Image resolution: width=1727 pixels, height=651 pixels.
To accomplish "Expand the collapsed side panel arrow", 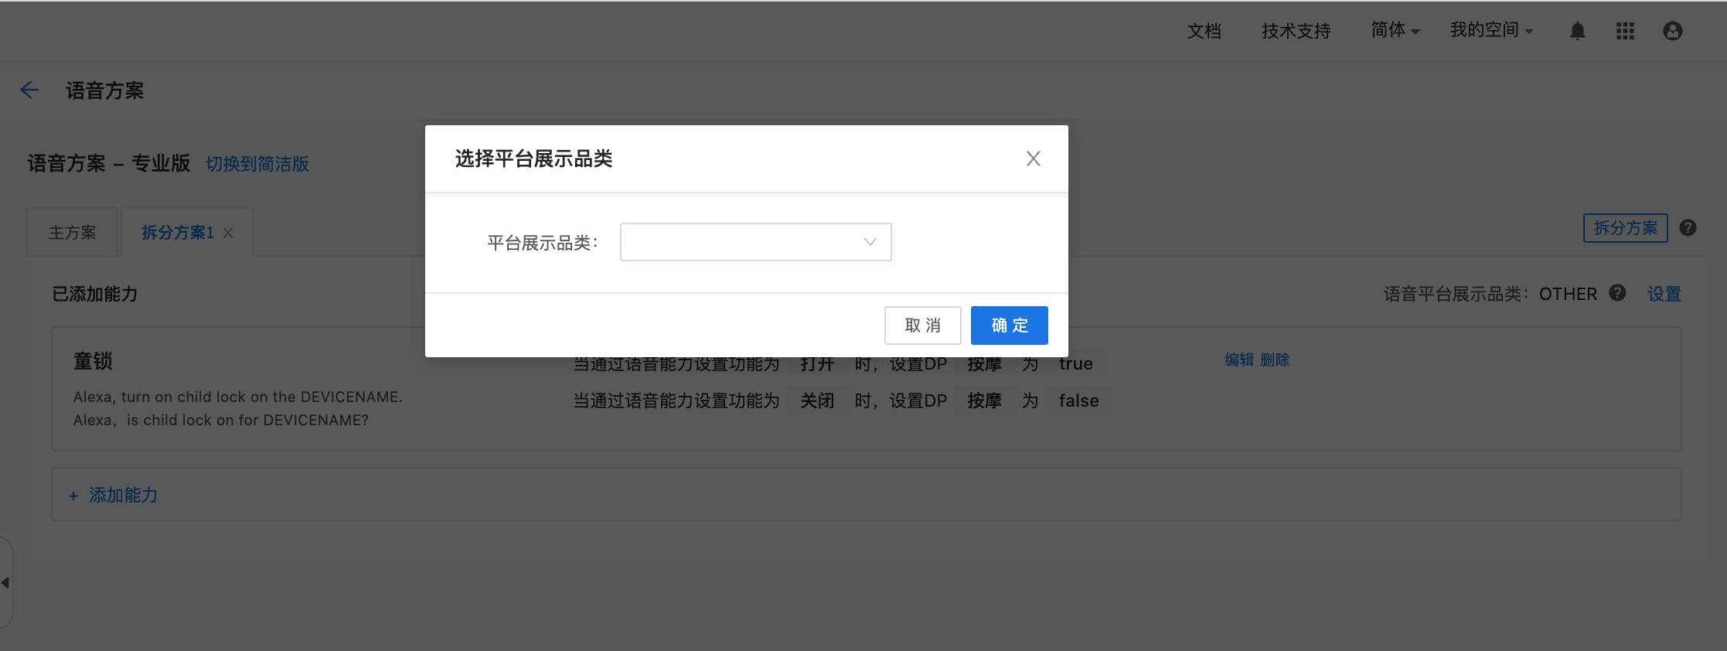I will coord(5,582).
